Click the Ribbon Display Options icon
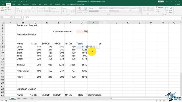The image size is (182, 102). click(167, 1)
